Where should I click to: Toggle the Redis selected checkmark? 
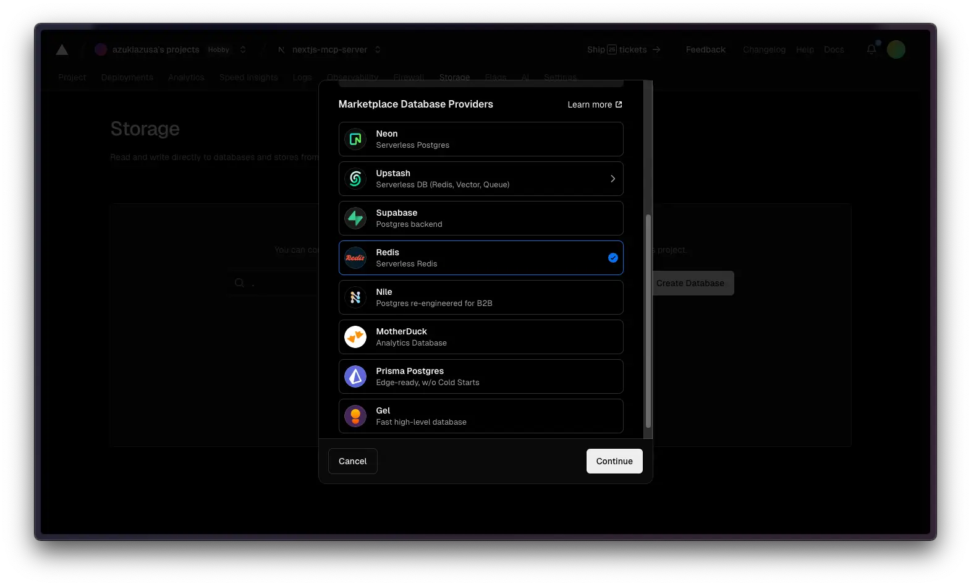(x=613, y=258)
